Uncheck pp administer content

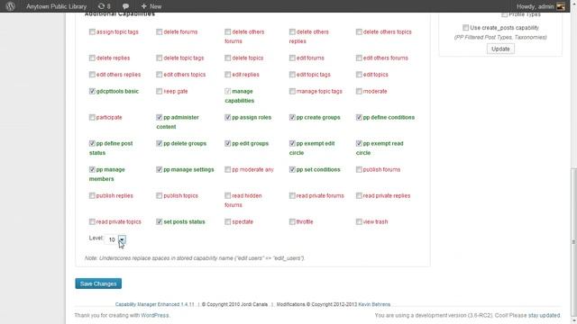(x=159, y=118)
